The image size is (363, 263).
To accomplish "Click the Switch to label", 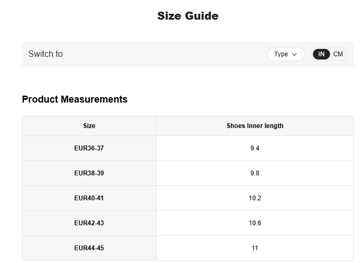I will (45, 54).
